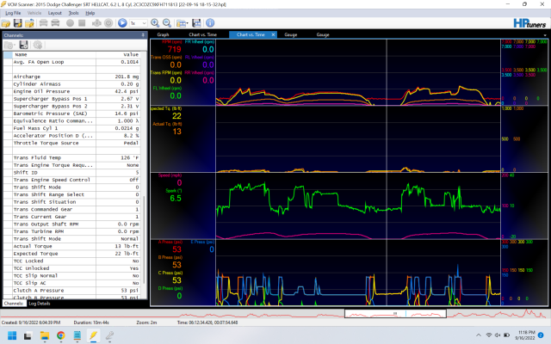Open channel settings with the gear icon
Screen dimensions: 551x344
[38, 45]
